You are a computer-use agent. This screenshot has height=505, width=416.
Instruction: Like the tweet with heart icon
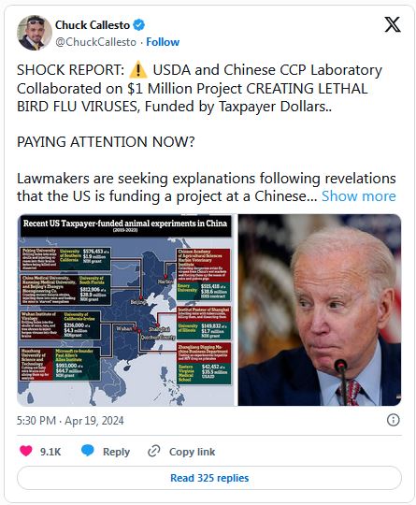[x=26, y=451]
